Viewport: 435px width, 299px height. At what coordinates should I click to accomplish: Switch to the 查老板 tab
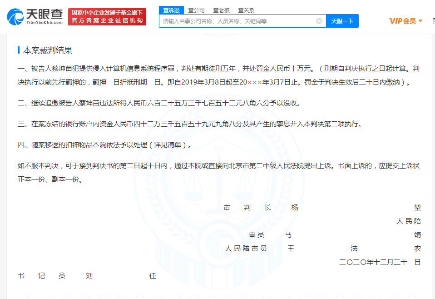click(222, 10)
